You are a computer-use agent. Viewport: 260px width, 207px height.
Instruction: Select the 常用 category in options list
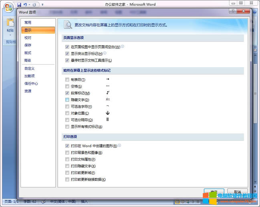click(28, 23)
